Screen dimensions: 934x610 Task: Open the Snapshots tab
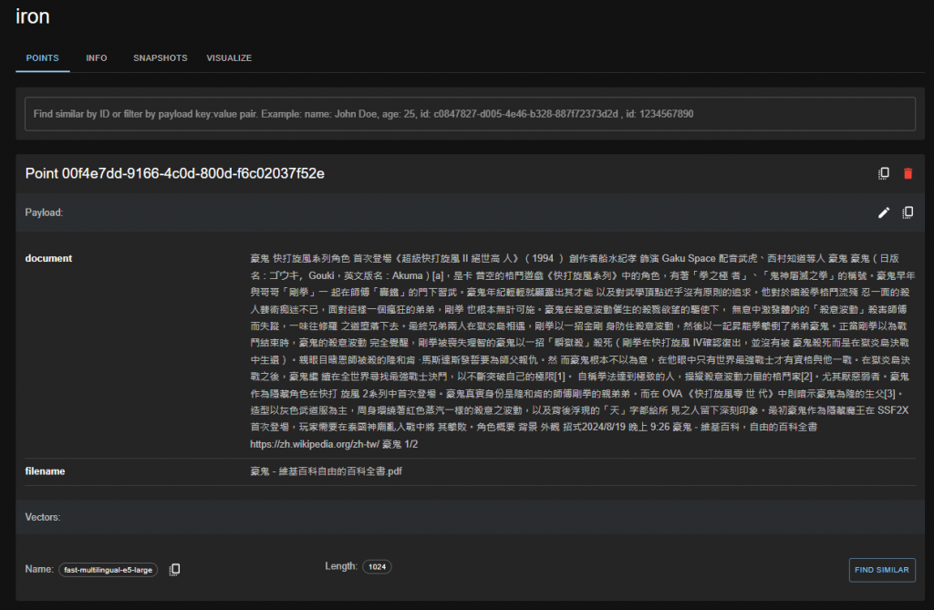(x=161, y=57)
